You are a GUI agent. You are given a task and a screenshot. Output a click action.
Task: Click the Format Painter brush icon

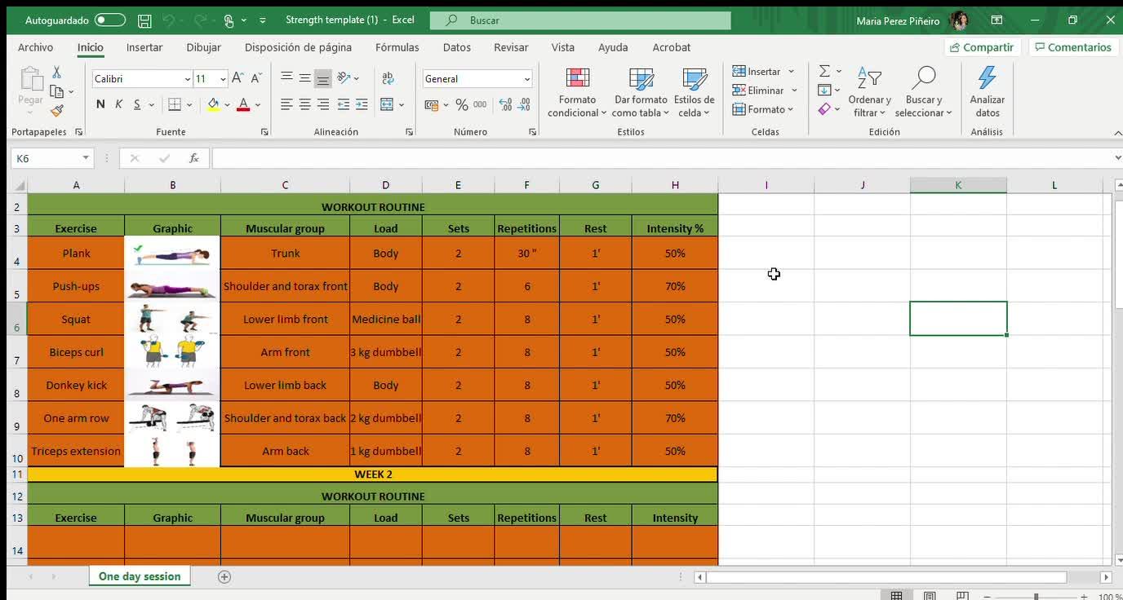[x=56, y=111]
